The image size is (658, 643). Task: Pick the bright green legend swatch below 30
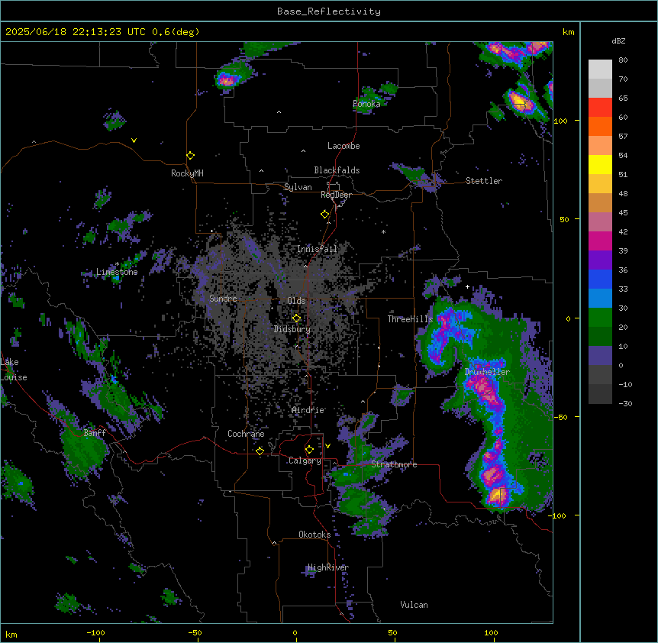(x=600, y=318)
